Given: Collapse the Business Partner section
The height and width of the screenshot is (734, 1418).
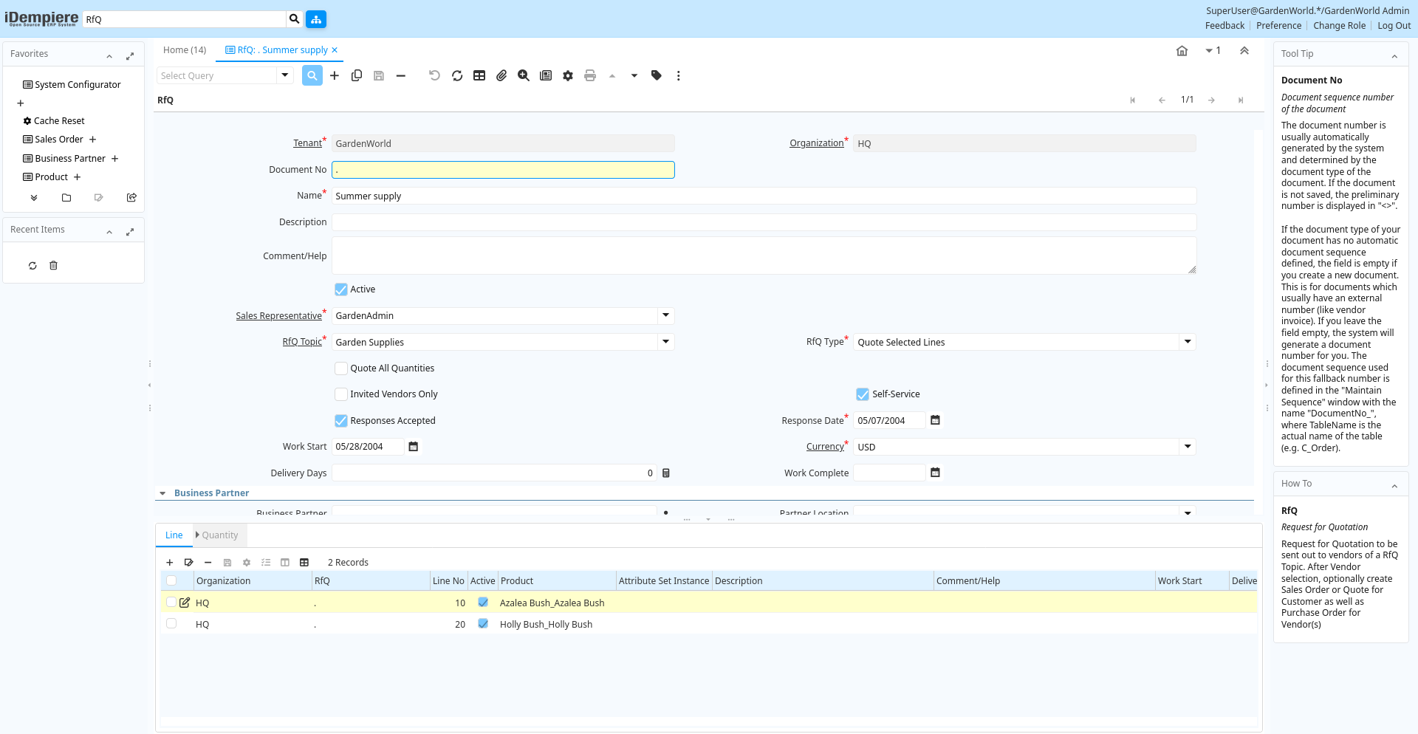Looking at the screenshot, I should point(162,493).
